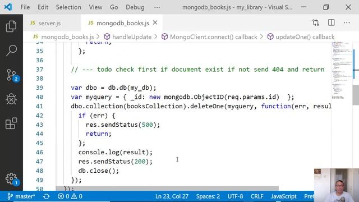Open the Go menu

pos(114,7)
